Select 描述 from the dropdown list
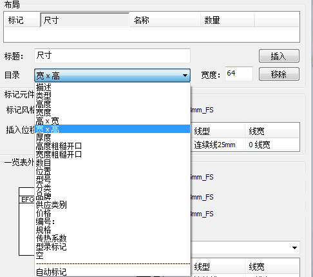 tap(112, 87)
